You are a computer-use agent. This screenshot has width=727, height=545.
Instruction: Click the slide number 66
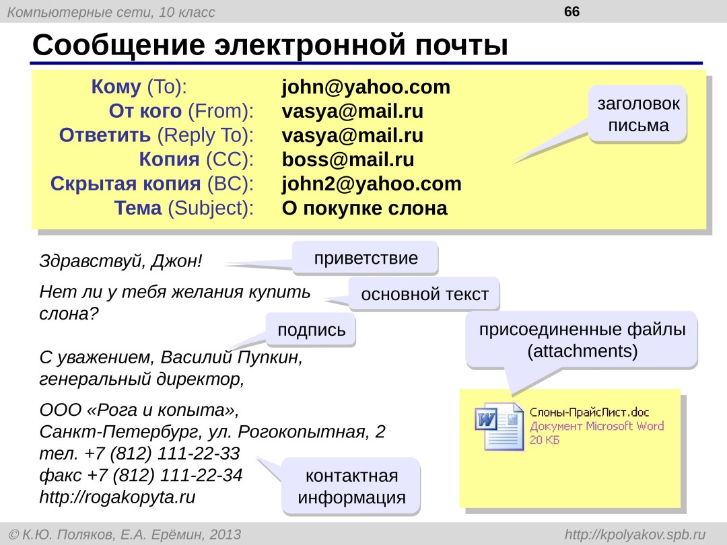pyautogui.click(x=572, y=11)
